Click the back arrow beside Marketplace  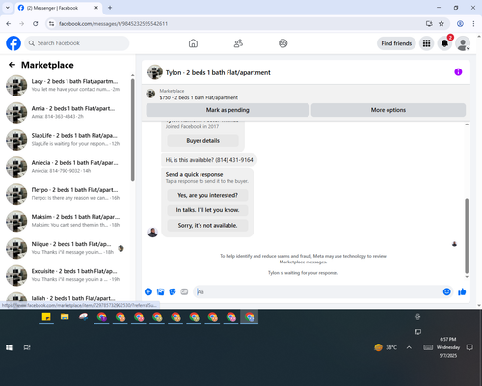[12, 65]
